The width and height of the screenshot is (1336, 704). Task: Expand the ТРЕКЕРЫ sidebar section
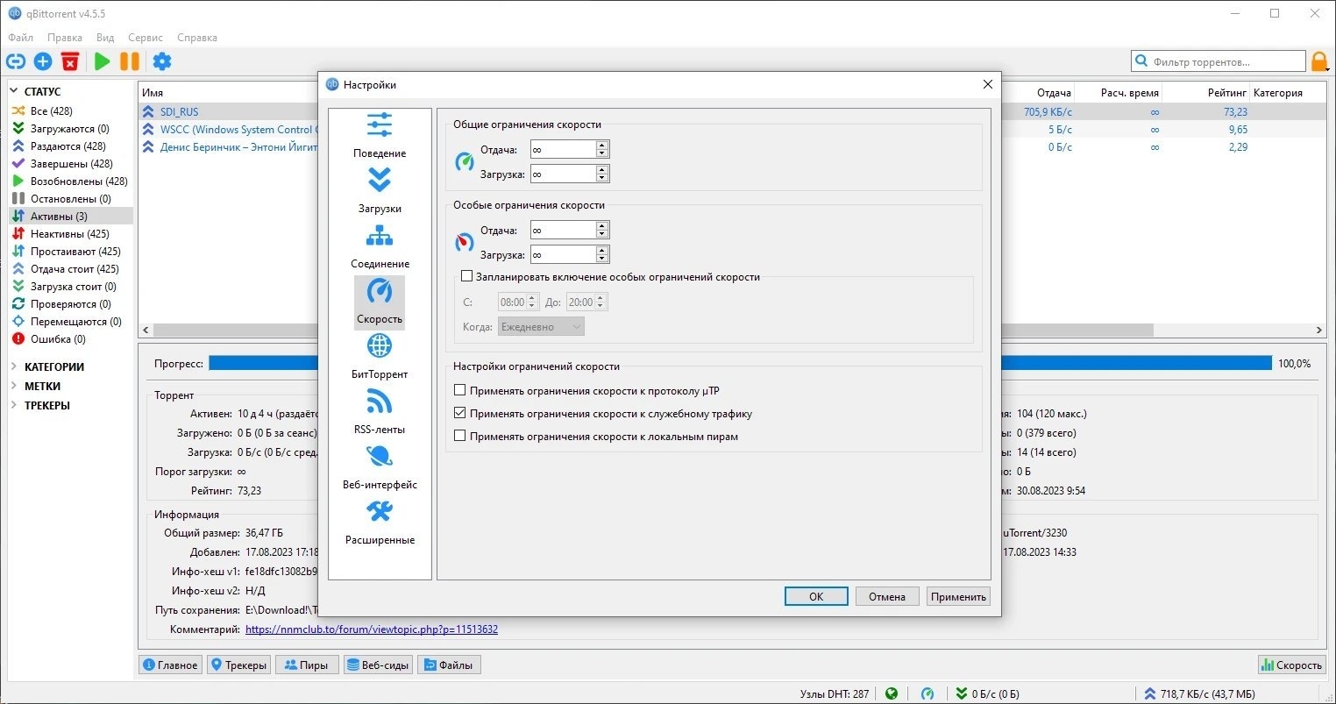tap(14, 405)
